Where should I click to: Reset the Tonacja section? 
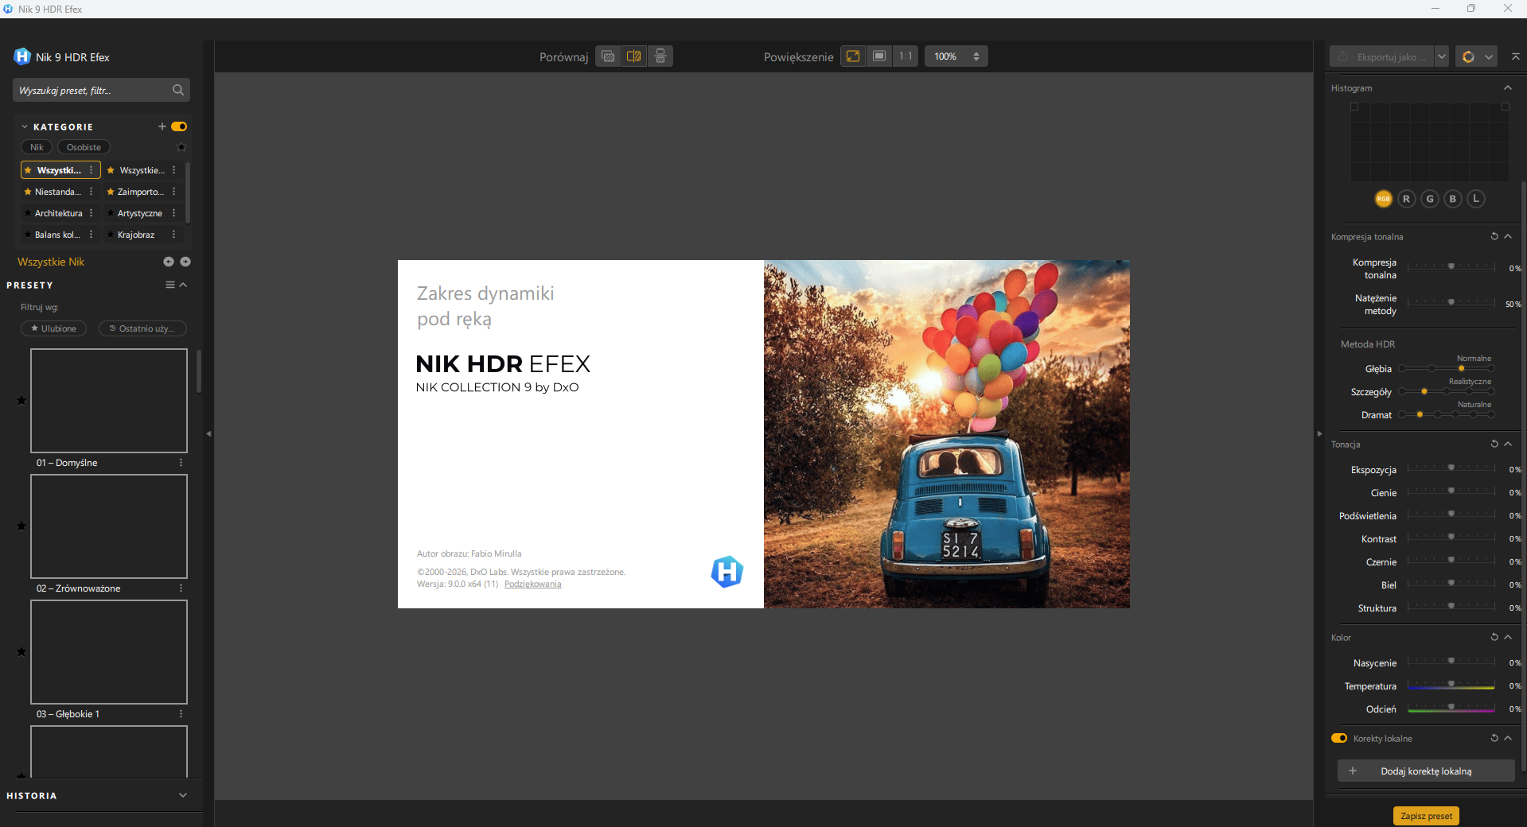pyautogui.click(x=1494, y=444)
